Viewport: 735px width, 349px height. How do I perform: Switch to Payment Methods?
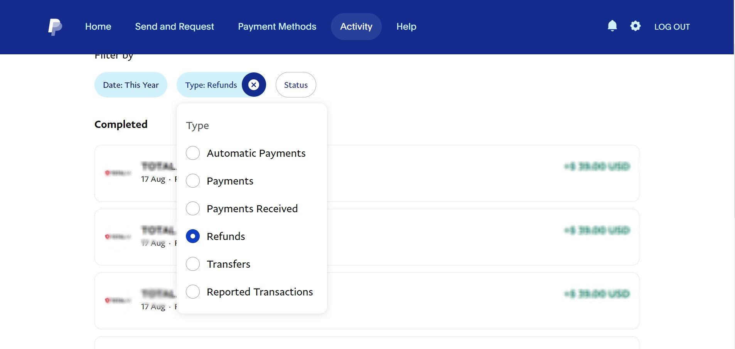277,26
